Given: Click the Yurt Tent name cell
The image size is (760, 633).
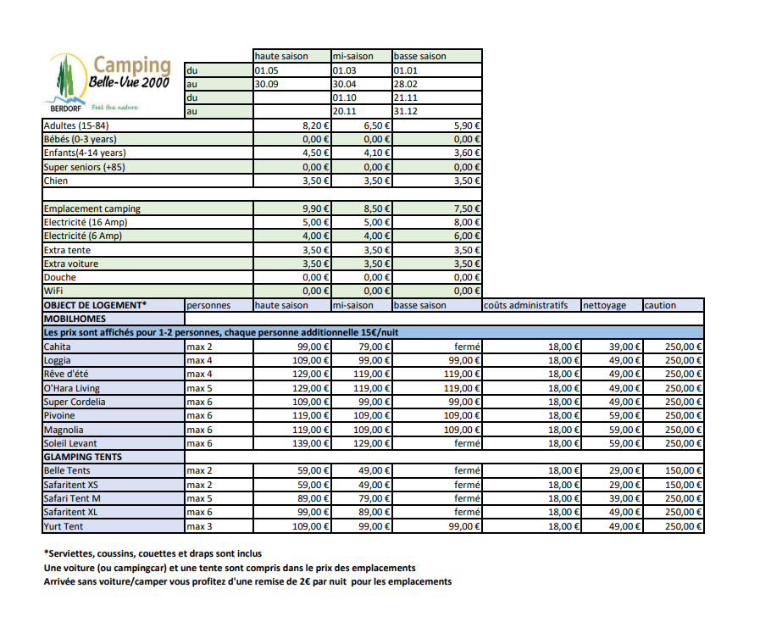Looking at the screenshot, I should click(64, 526).
